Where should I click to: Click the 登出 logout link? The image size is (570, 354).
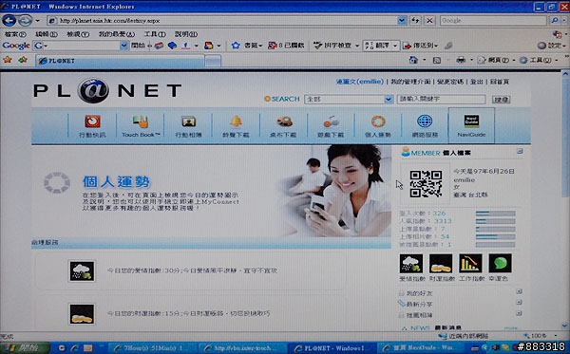(477, 82)
